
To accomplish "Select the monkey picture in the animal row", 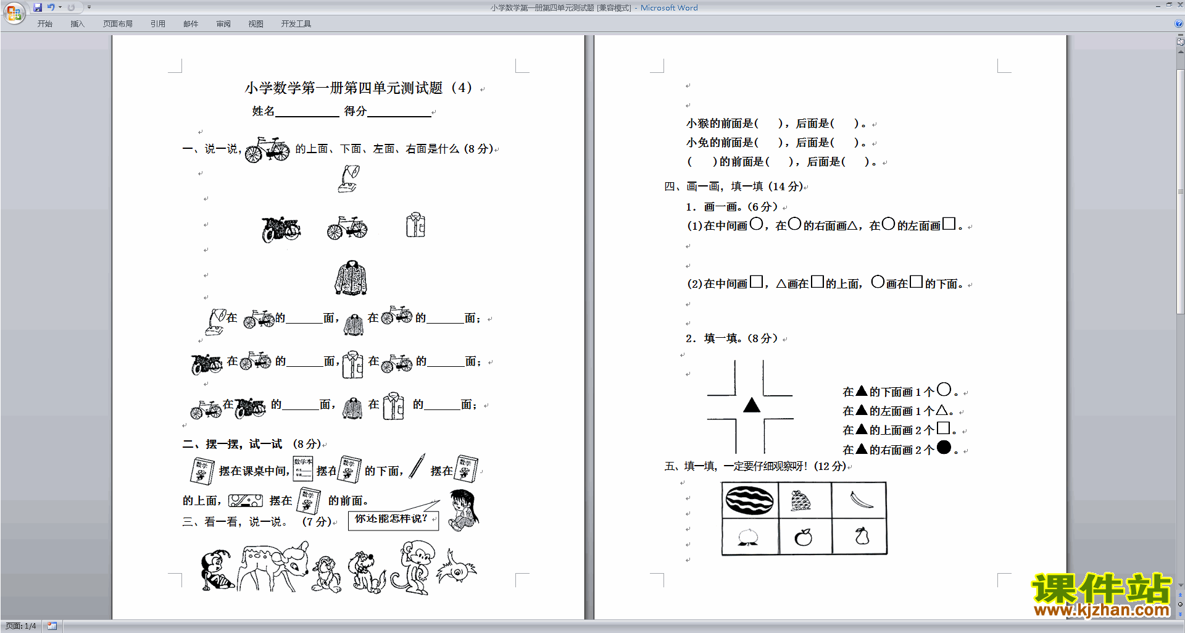I will click(x=412, y=568).
